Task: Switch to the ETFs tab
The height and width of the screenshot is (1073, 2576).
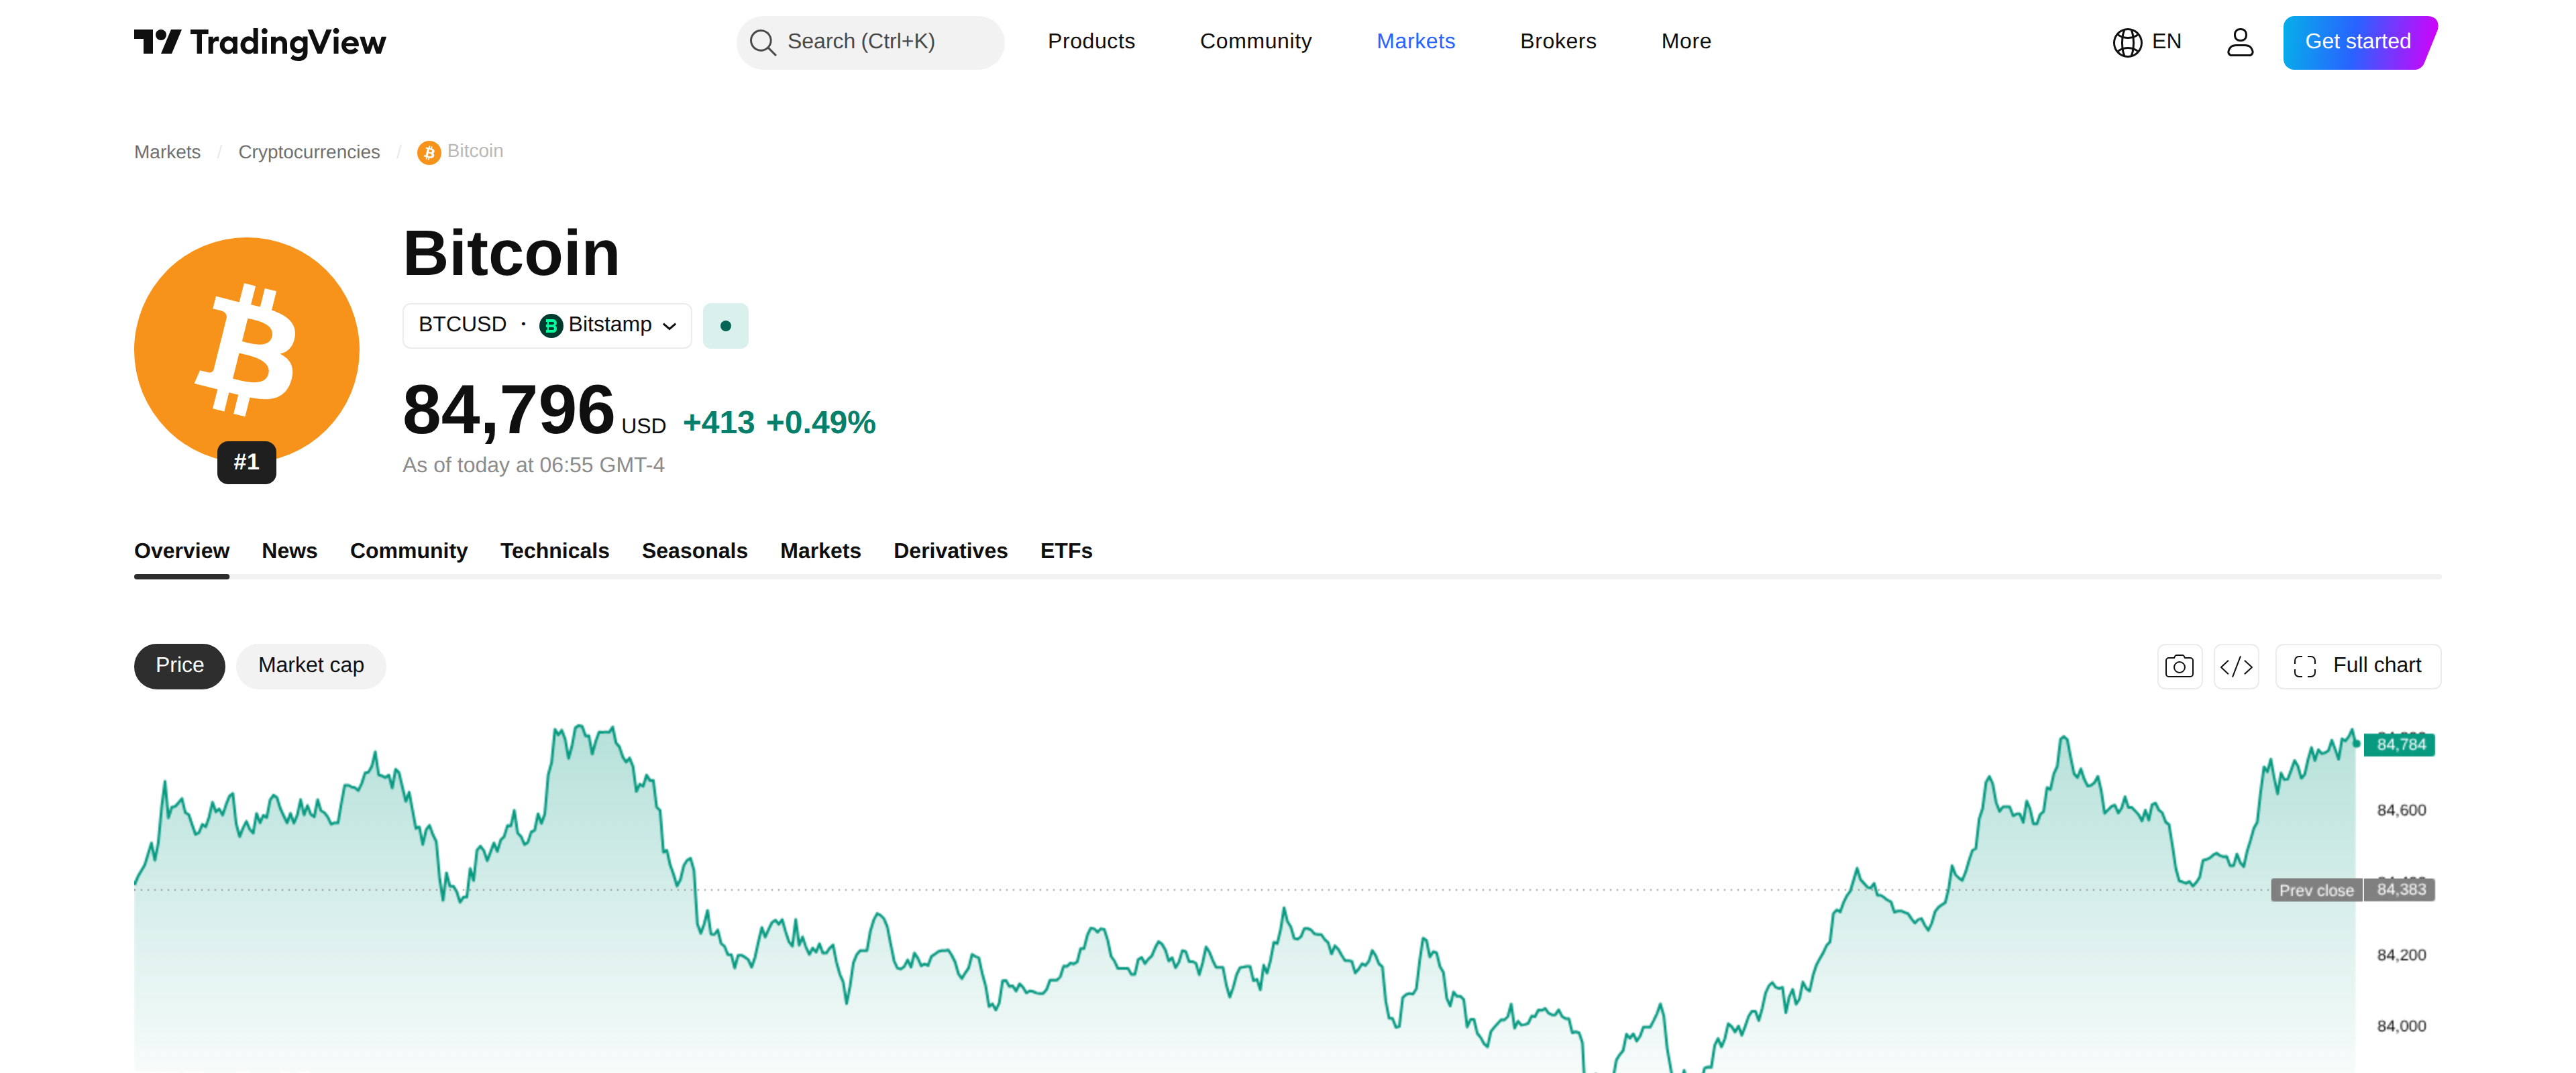Action: 1066,551
